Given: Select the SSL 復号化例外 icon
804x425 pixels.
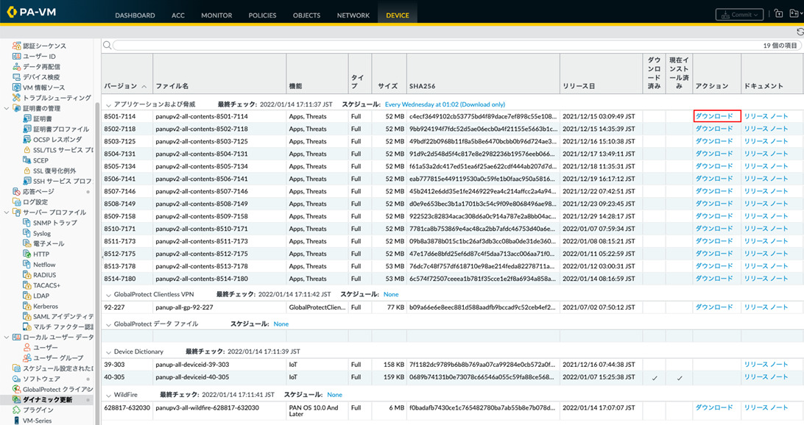Looking at the screenshot, I should [x=27, y=171].
